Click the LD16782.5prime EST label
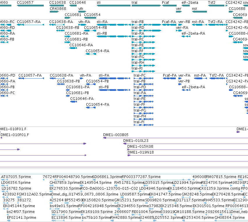This screenshot has width=248, height=222. [x=16, y=188]
